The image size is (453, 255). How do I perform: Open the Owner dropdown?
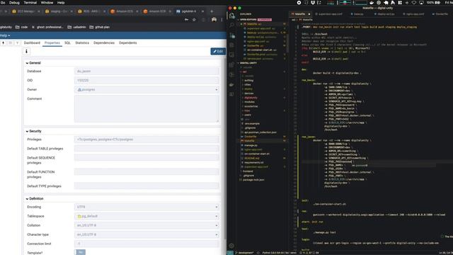click(x=147, y=90)
